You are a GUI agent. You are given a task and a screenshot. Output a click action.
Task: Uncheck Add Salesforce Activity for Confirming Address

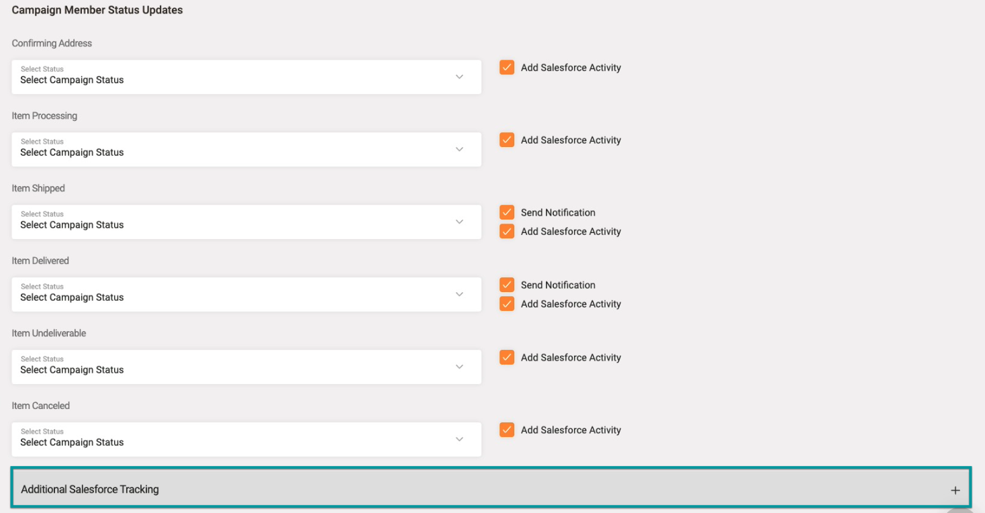point(507,68)
